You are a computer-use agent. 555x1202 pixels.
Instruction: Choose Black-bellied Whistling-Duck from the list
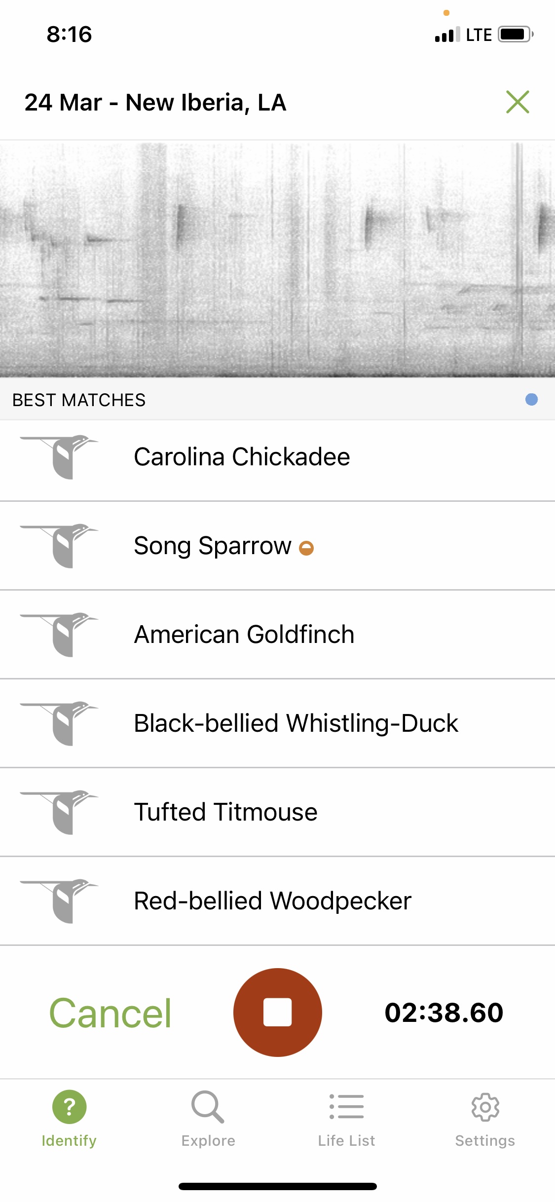coord(296,723)
